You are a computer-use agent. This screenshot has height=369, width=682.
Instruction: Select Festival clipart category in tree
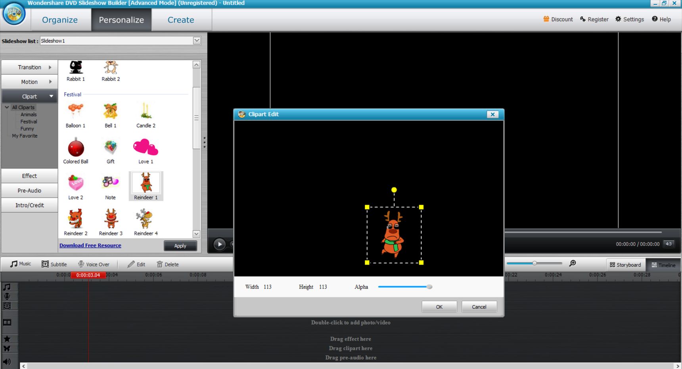tap(29, 122)
